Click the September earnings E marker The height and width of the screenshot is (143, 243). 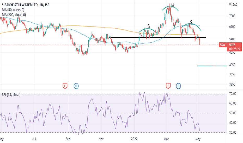coord(65,86)
